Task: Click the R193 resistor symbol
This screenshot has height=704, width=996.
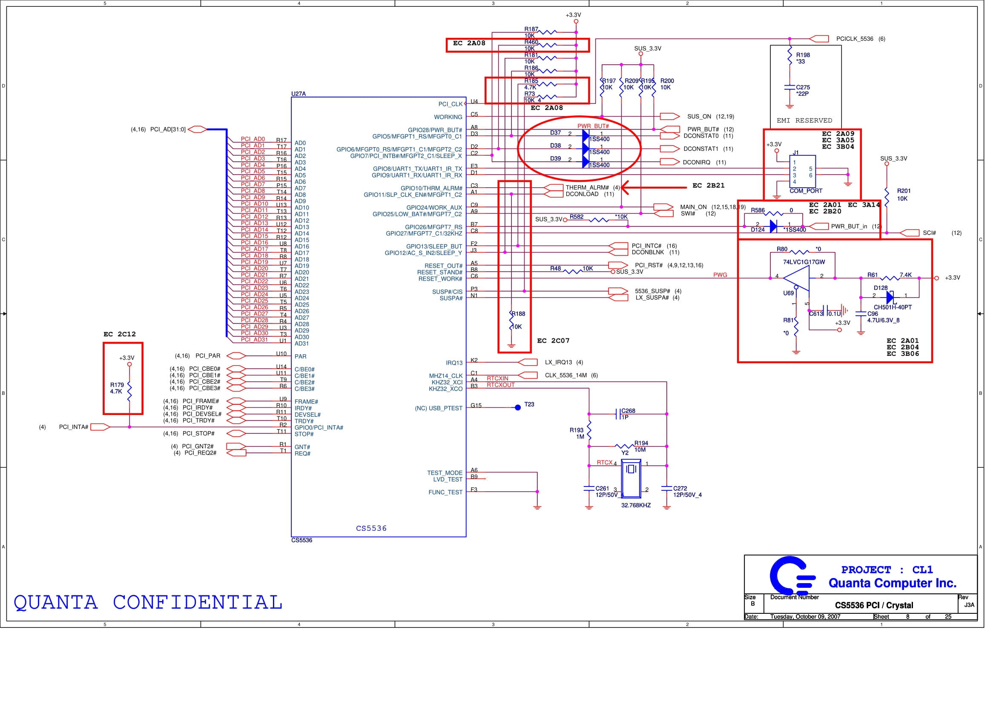Action: tap(589, 430)
